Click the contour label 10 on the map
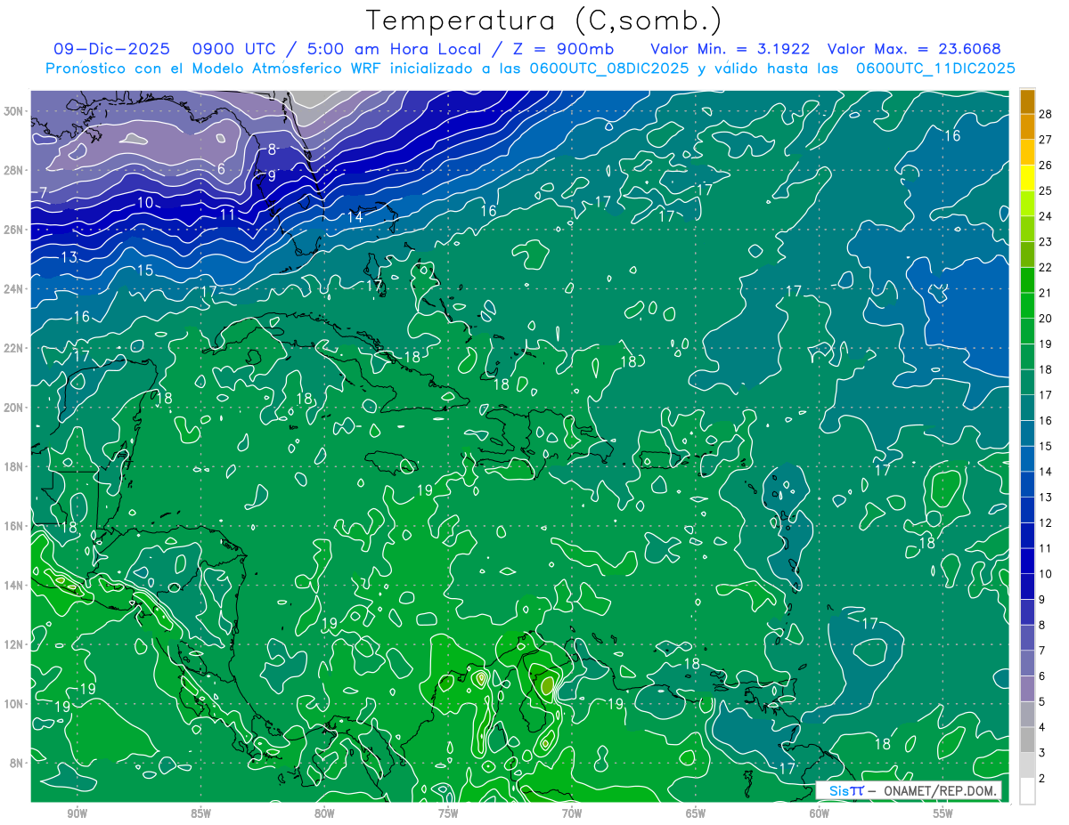The width and height of the screenshot is (1069, 825). coord(145,203)
